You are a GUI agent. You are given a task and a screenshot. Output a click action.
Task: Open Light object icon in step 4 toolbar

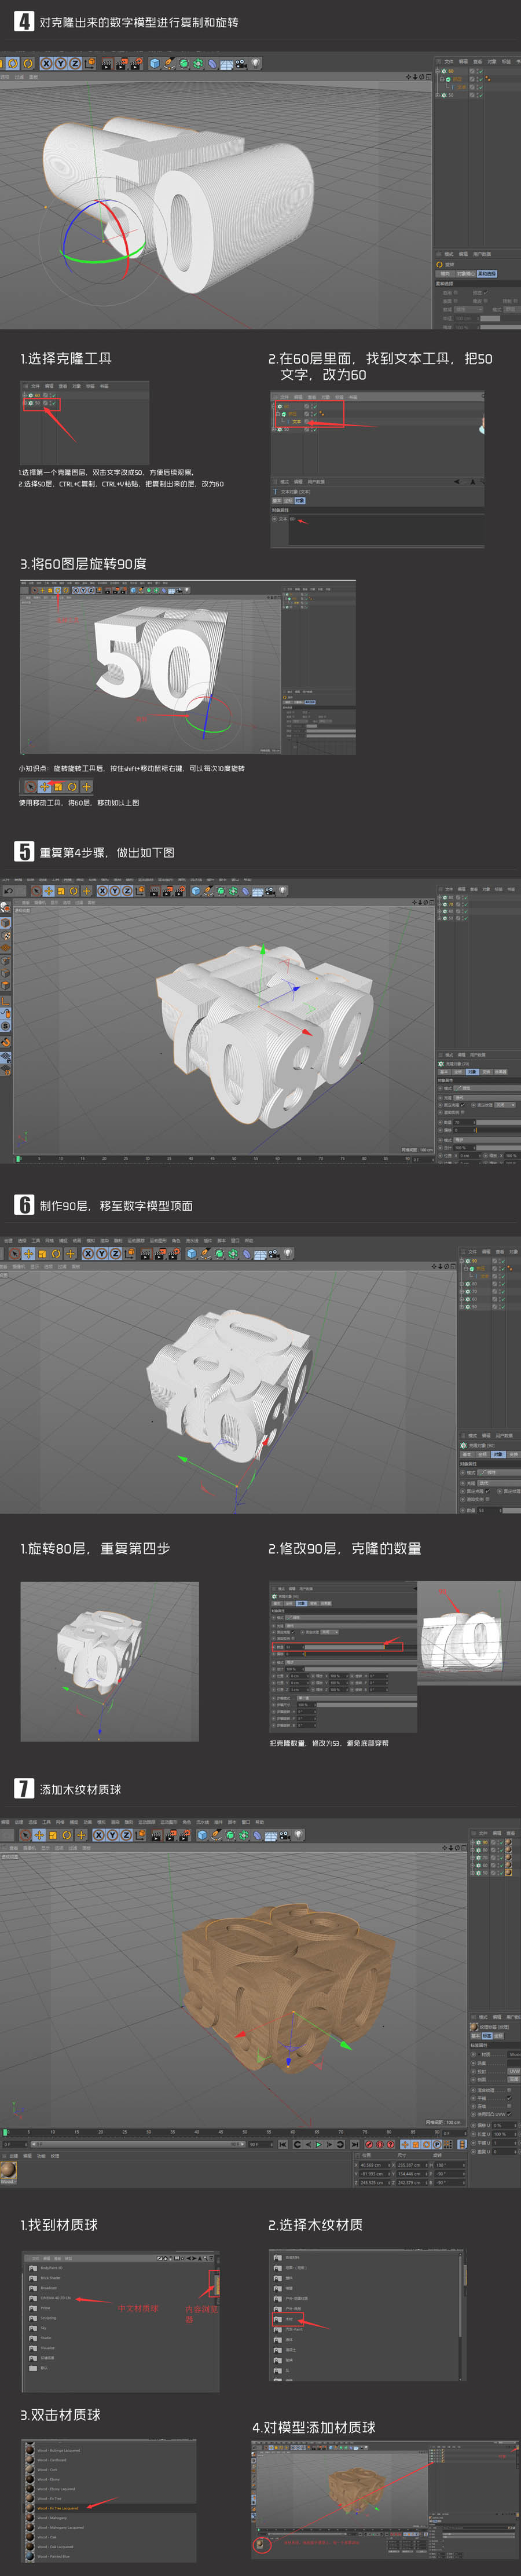pyautogui.click(x=255, y=64)
